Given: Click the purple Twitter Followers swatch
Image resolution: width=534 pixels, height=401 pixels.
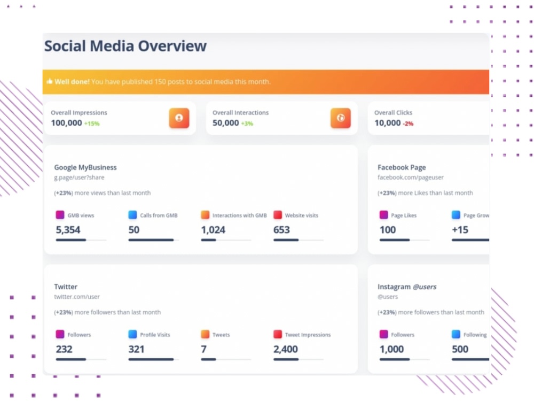Looking at the screenshot, I should pyautogui.click(x=60, y=334).
